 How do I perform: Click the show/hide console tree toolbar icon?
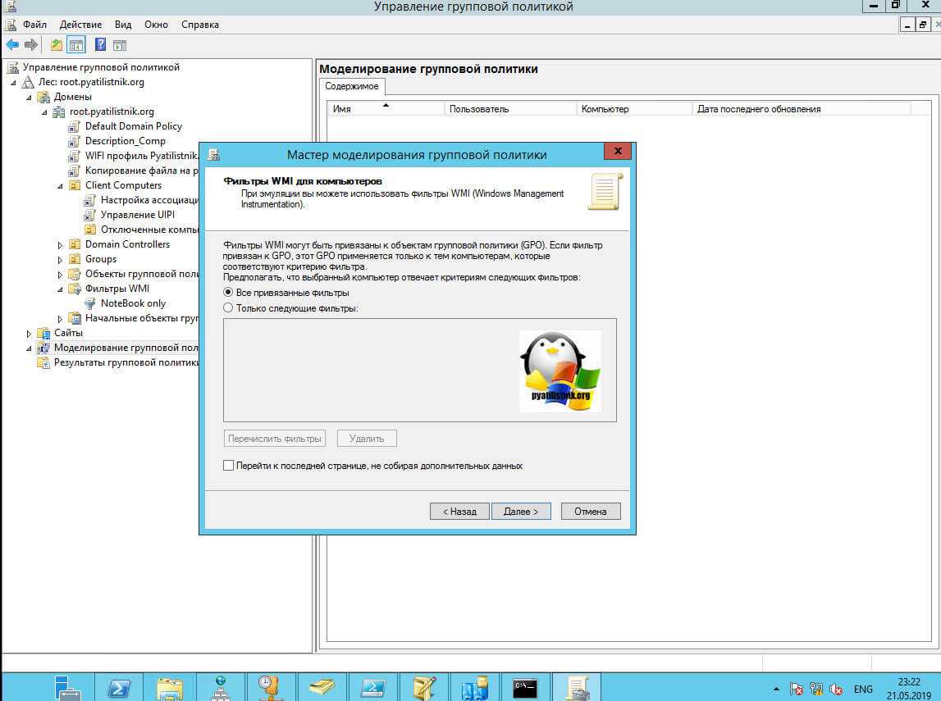[76, 45]
